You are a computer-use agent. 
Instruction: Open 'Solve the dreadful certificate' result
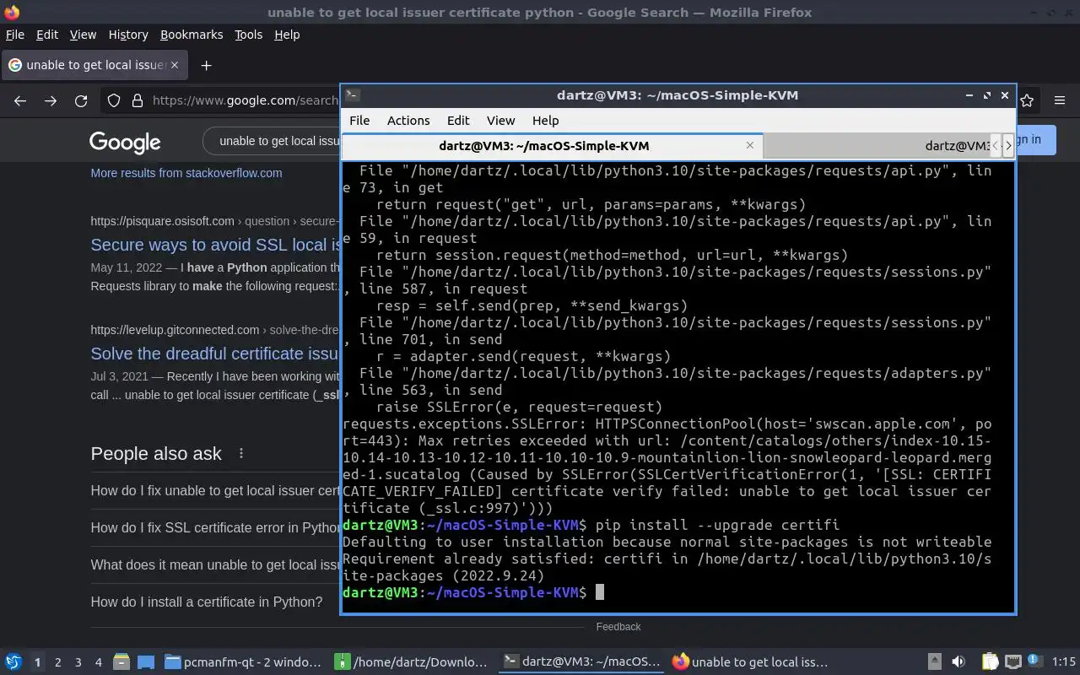[215, 354]
